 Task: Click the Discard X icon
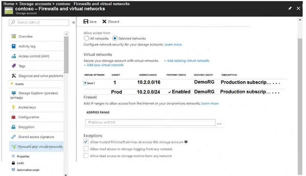pos(104,21)
